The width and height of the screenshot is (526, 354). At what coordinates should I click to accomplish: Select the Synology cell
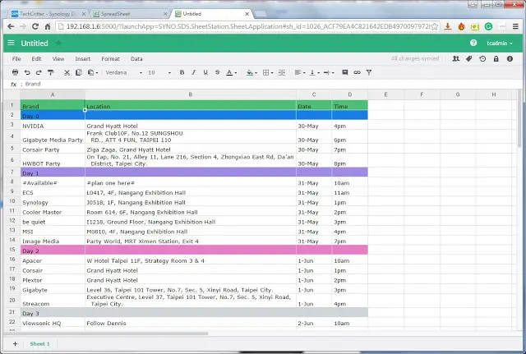click(x=53, y=202)
